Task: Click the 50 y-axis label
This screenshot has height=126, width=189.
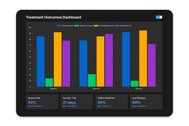Action: click(30, 57)
